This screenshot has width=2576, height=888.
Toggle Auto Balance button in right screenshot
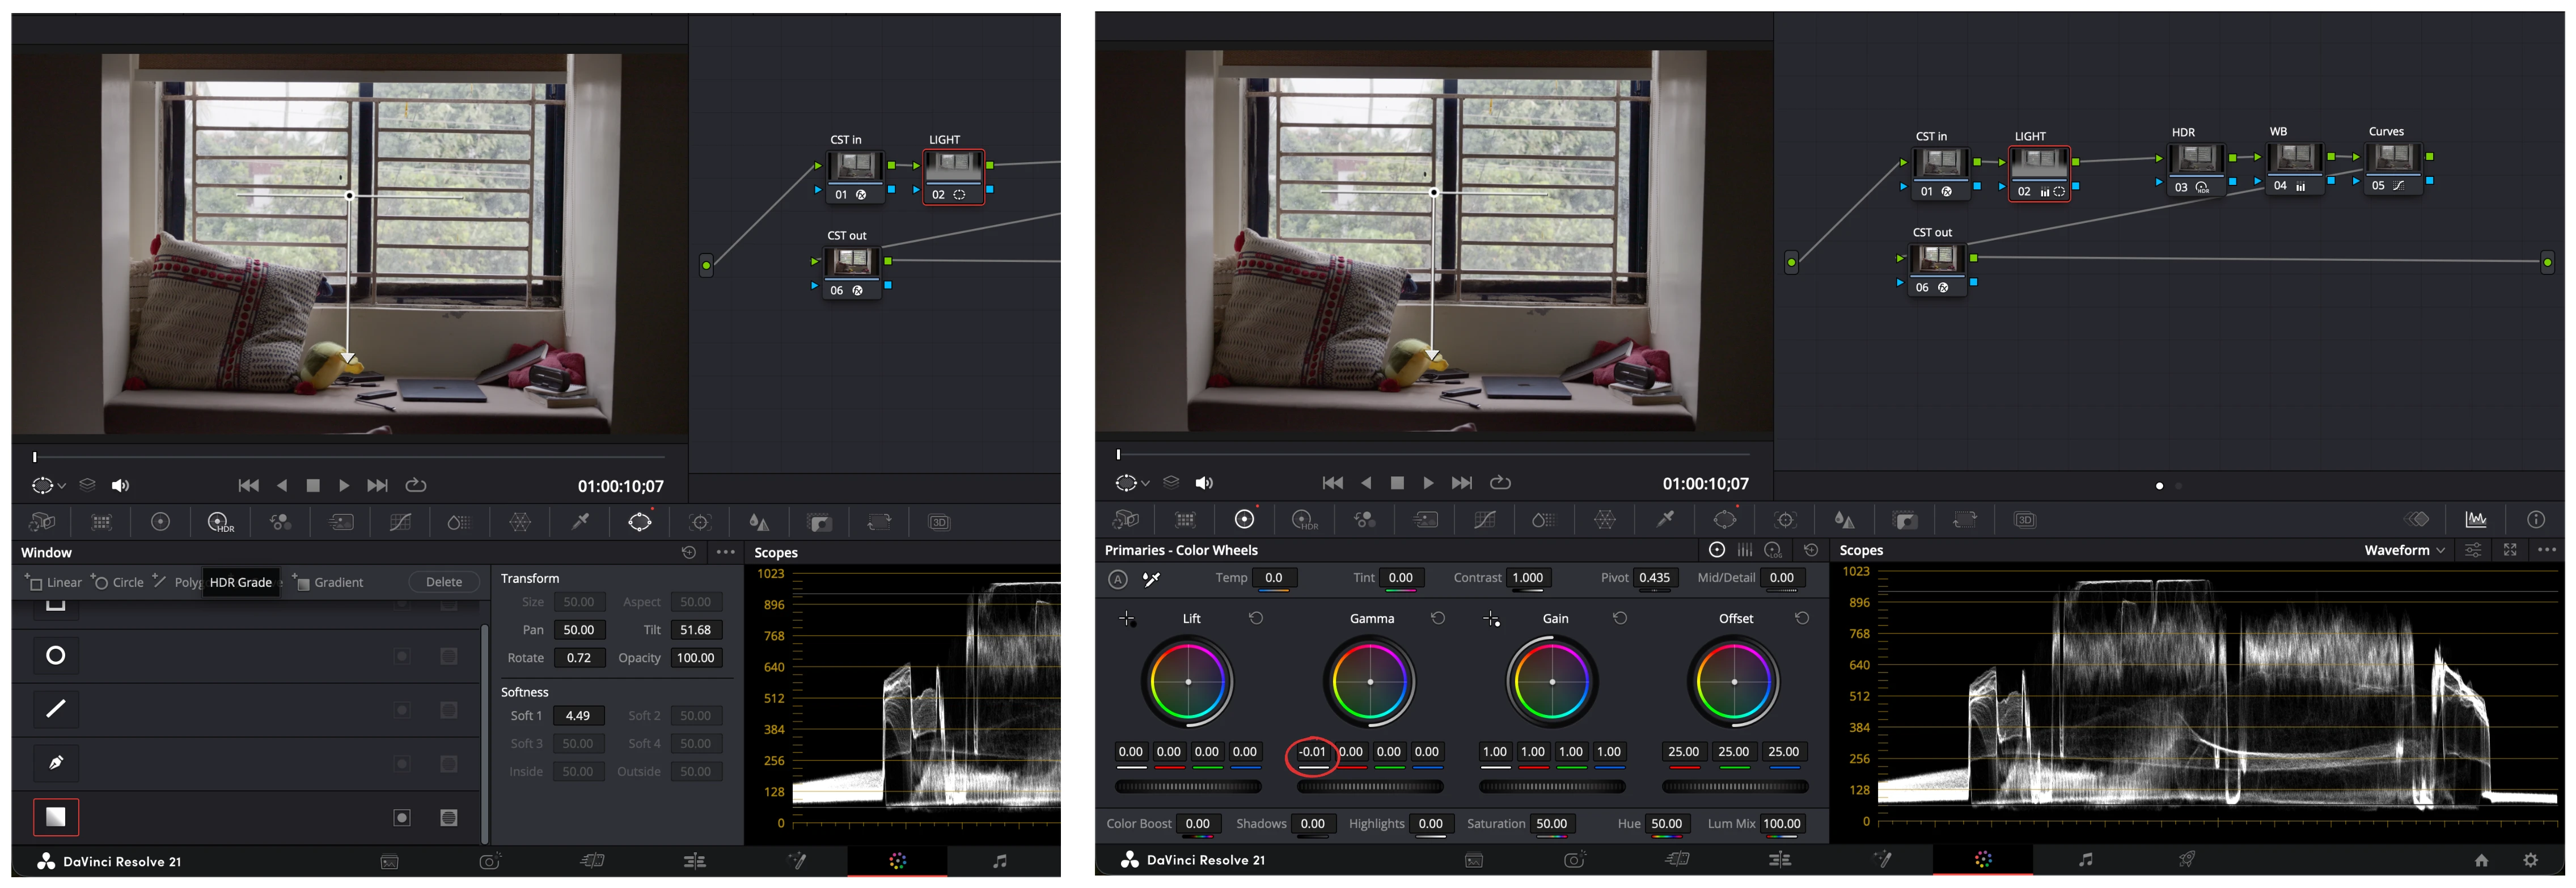pyautogui.click(x=1118, y=579)
